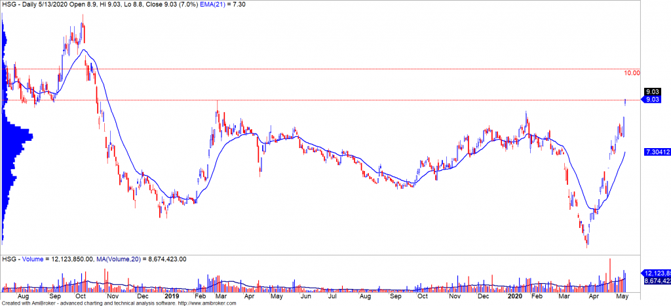
Task: Click the latest candle near 9.03 on chart
Action: click(x=626, y=101)
